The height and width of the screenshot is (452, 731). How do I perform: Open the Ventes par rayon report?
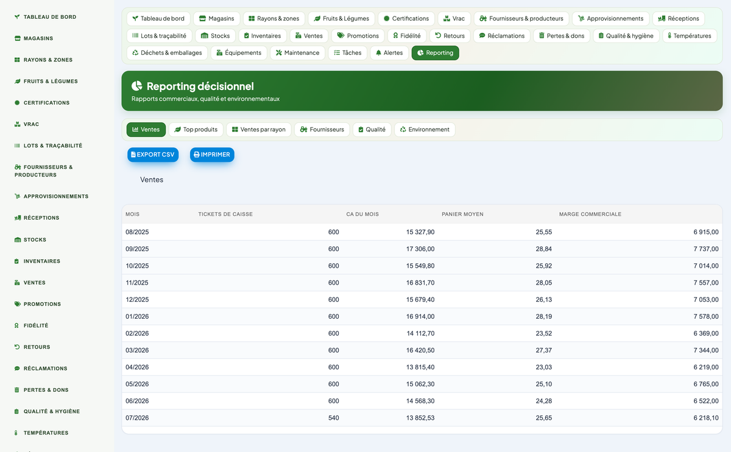tap(259, 130)
